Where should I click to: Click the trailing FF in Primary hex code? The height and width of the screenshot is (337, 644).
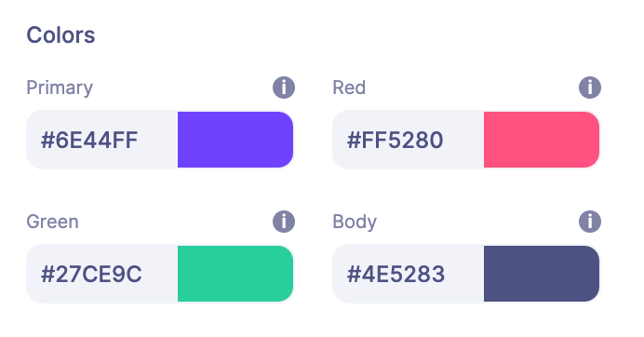(125, 141)
